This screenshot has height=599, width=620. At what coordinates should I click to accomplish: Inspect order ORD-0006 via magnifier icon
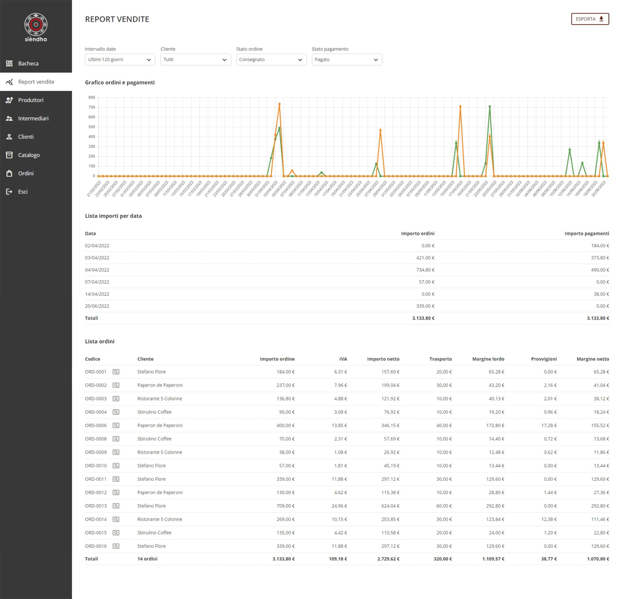pyautogui.click(x=116, y=425)
